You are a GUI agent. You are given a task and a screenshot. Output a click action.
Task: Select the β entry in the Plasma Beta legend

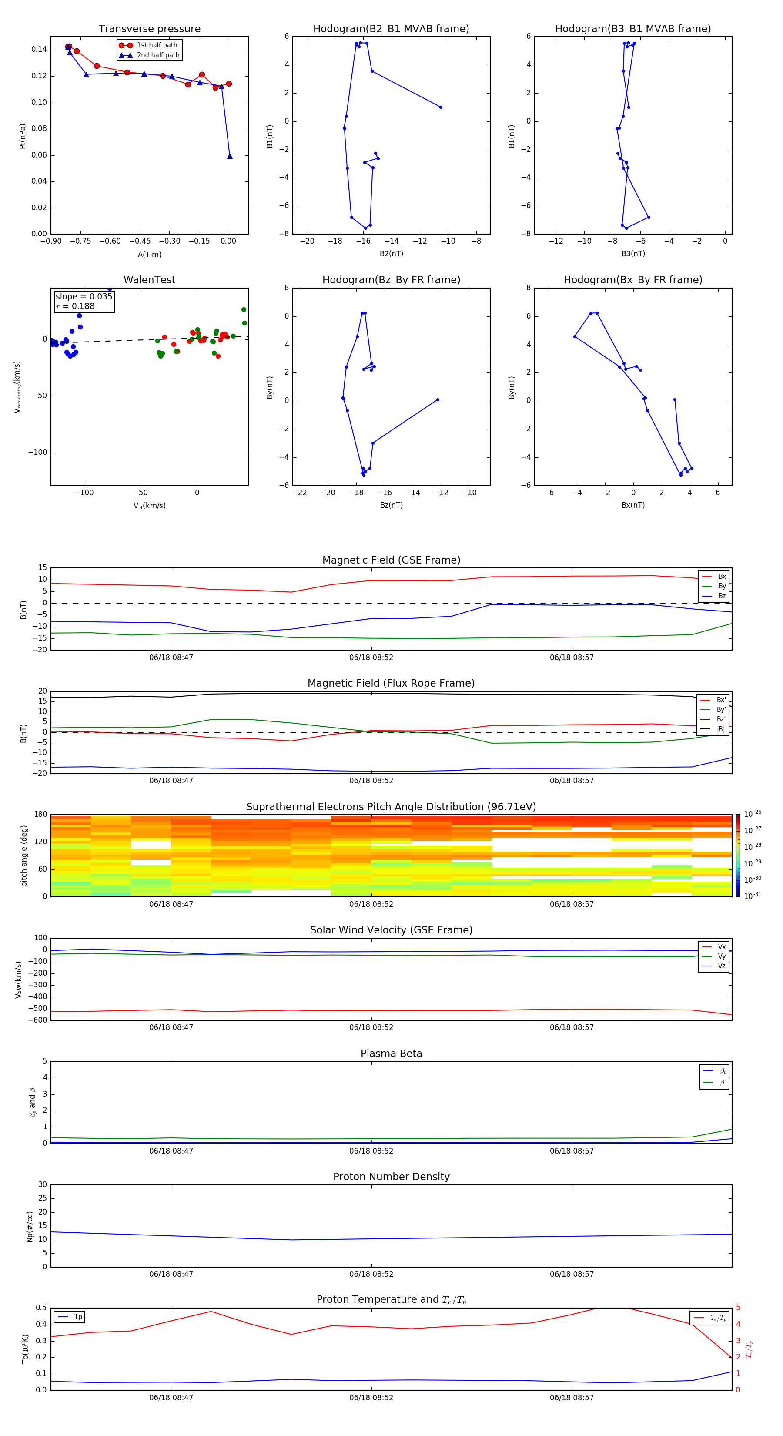click(x=714, y=1082)
